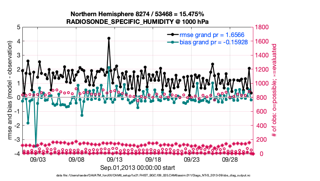The width and height of the screenshot is (320, 181).
Task: Click the 09/13 date tick label
Action: pos(115,159)
